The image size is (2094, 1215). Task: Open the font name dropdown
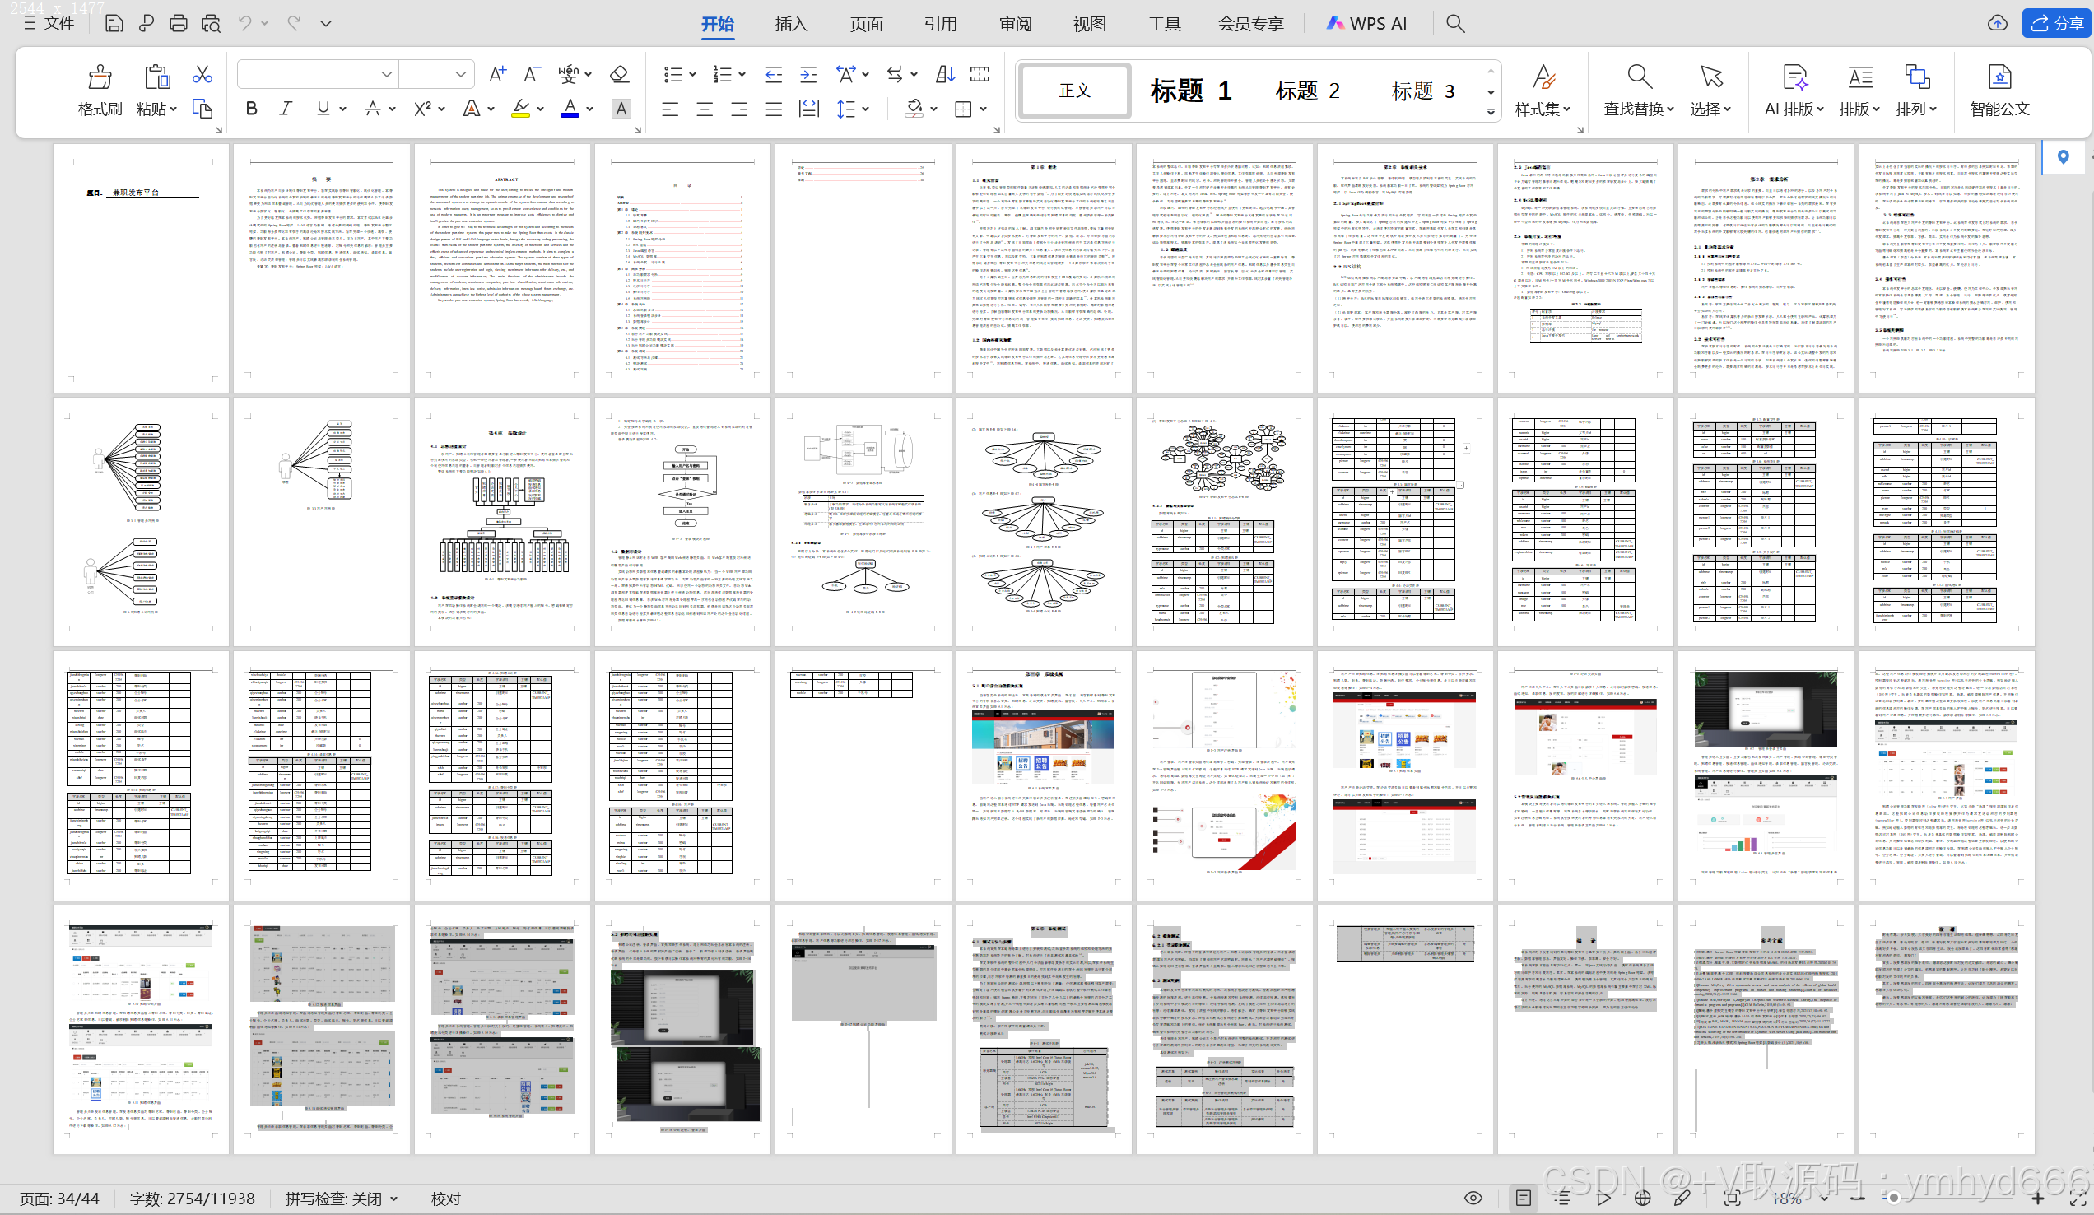386,75
